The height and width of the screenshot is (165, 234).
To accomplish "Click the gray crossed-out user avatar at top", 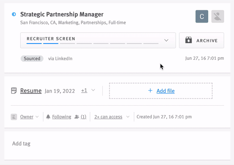I will pyautogui.click(x=218, y=16).
